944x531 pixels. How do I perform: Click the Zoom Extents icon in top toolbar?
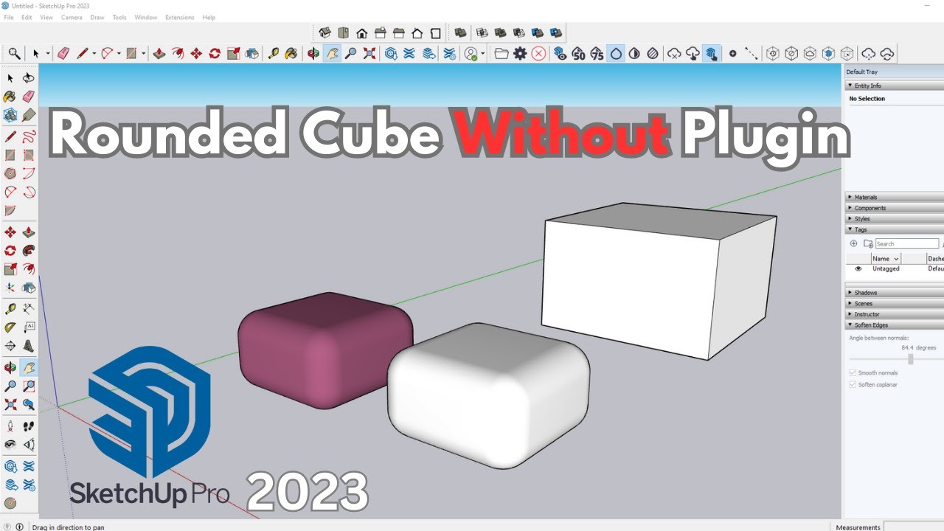[369, 54]
